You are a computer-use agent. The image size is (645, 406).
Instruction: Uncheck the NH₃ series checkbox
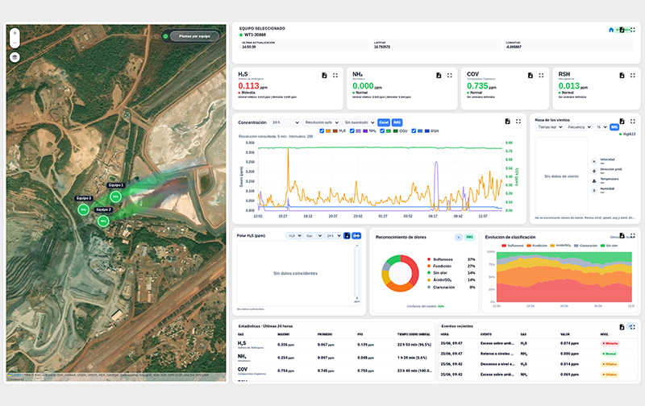(x=352, y=131)
